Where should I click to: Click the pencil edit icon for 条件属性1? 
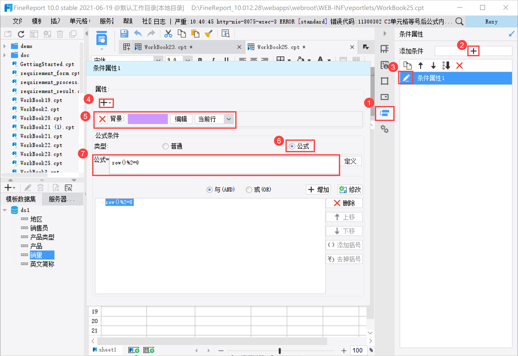coord(406,78)
